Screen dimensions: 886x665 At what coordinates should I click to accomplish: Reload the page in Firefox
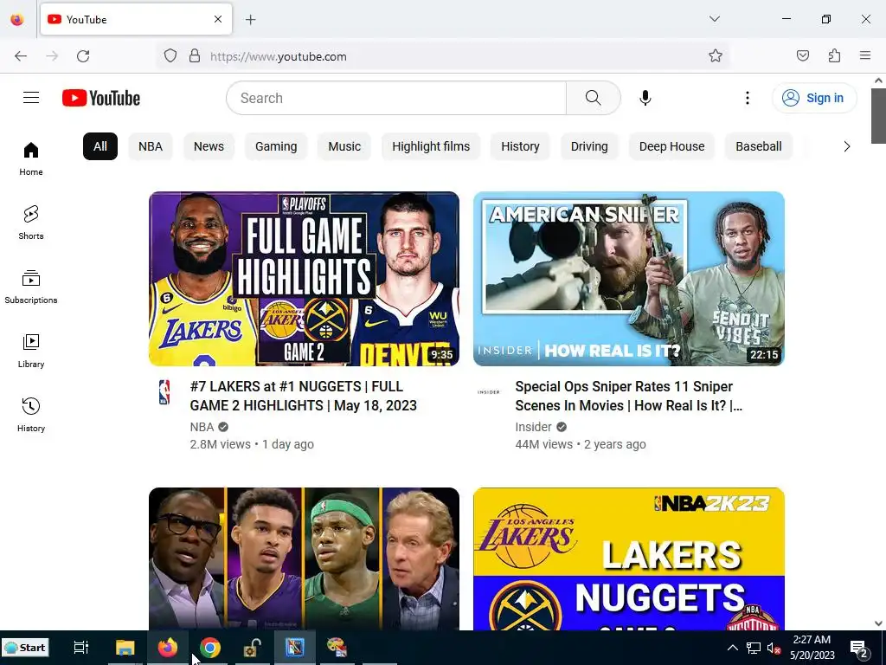pos(83,56)
